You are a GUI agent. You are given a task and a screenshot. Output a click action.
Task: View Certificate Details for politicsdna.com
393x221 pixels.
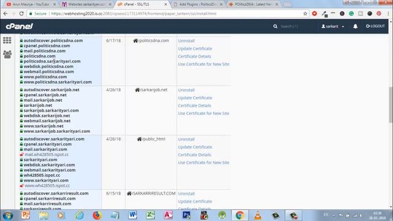195,56
